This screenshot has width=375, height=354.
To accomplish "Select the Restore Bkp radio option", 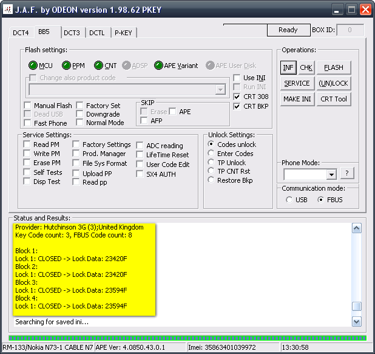I will click(x=211, y=180).
